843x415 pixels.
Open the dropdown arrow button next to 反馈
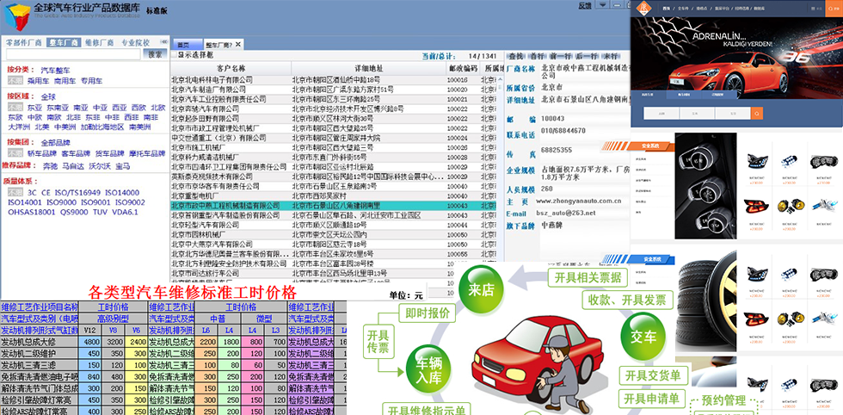coord(603,5)
